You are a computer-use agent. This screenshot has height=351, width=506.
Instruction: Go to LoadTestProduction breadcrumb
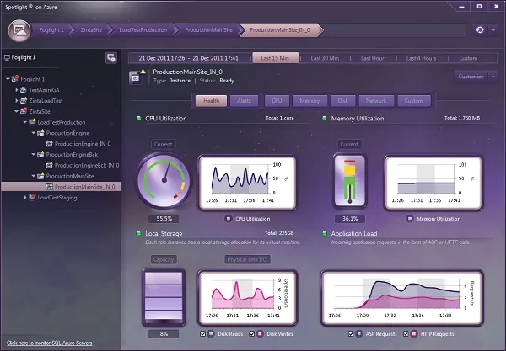143,30
